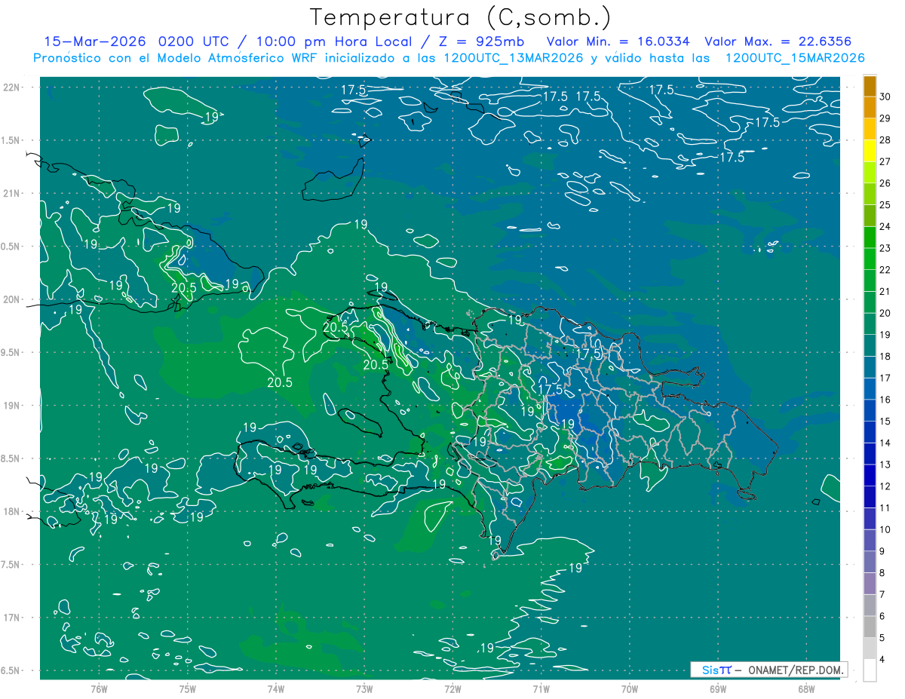The image size is (905, 699).
Task: Click the color scale label 10
Action: (885, 530)
